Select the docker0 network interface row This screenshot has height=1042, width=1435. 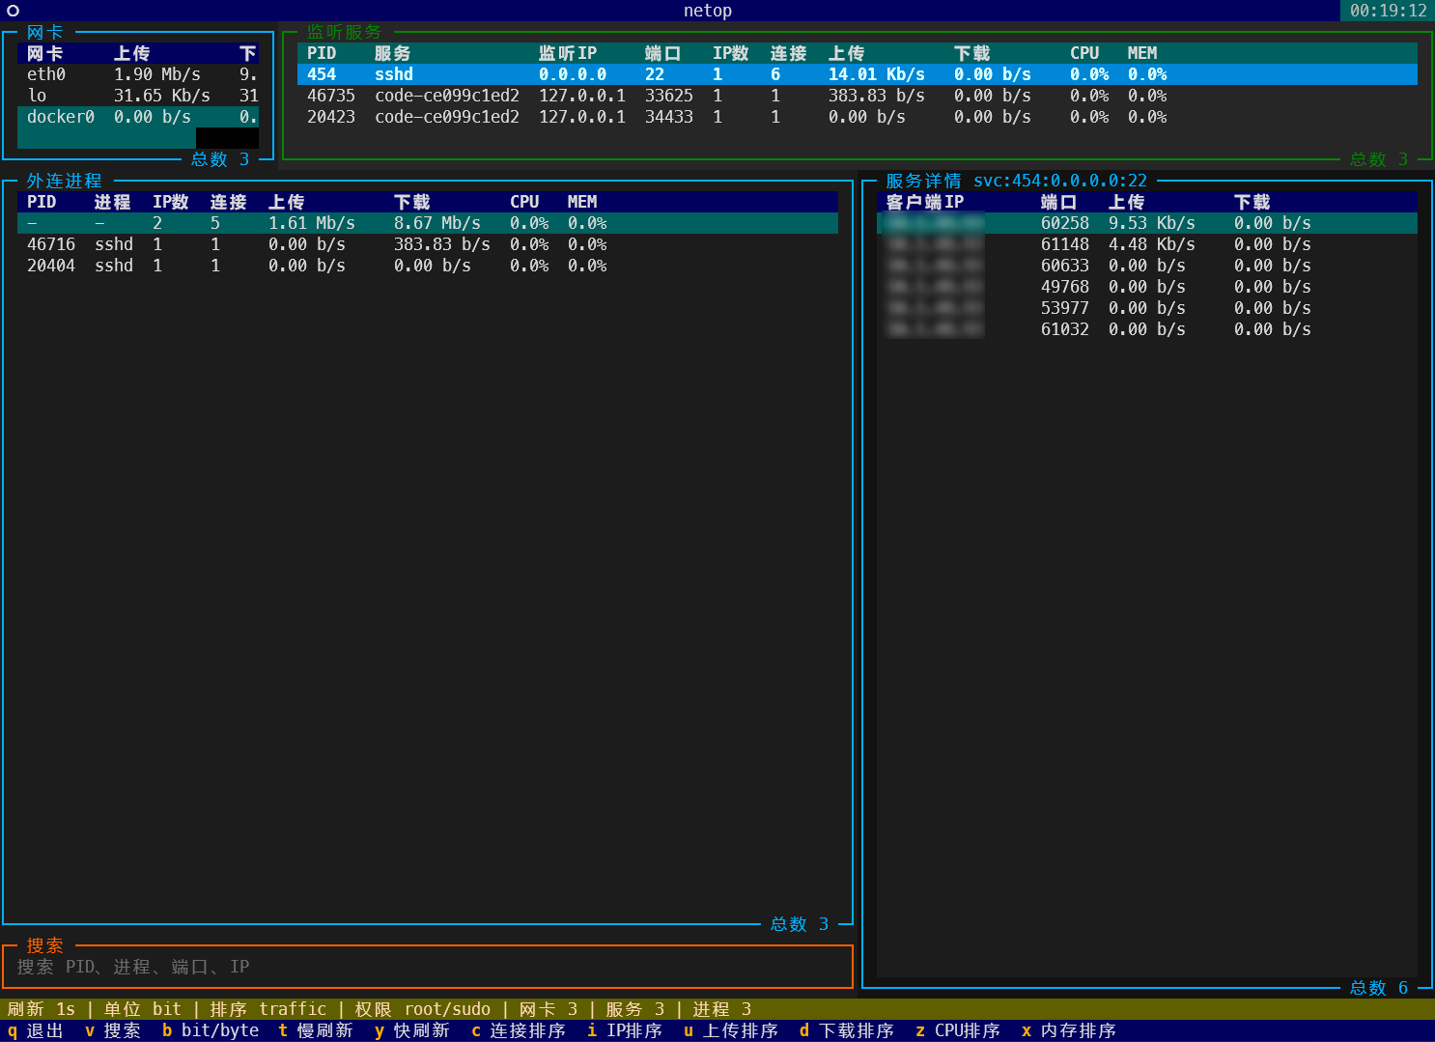(x=138, y=117)
